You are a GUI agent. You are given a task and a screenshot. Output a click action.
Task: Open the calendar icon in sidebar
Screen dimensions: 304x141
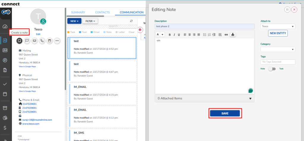point(5,94)
